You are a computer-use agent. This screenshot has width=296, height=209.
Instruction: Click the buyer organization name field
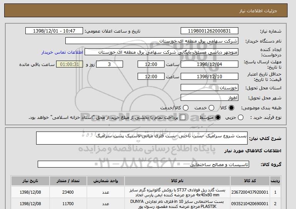pyautogui.click(x=152, y=41)
